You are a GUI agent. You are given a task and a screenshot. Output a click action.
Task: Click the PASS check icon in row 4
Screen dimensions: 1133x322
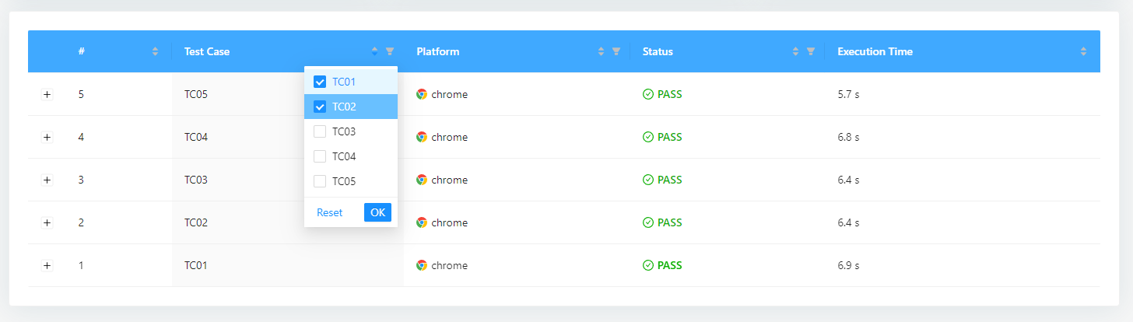pos(648,137)
